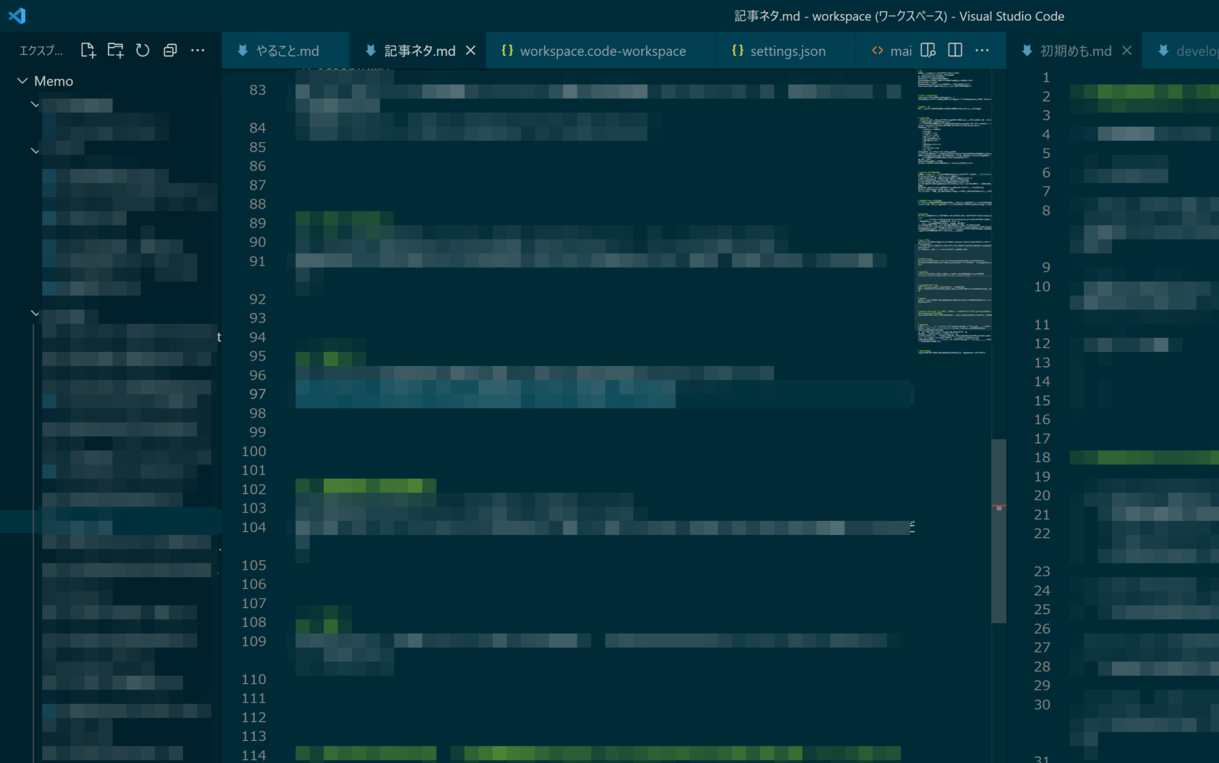
Task: Click the markdown file icon on やること.md tab
Action: [x=243, y=51]
